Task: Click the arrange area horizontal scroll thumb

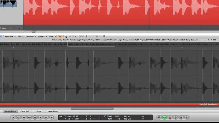Action: click(34, 32)
